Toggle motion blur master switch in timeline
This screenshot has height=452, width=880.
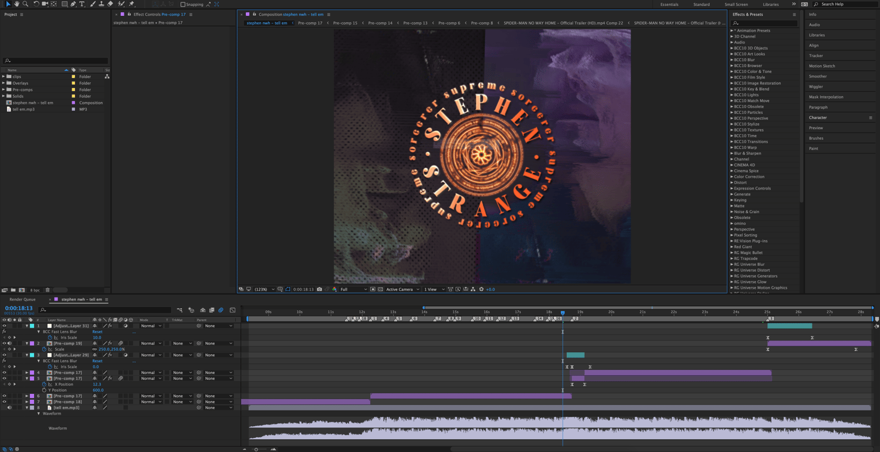221,310
